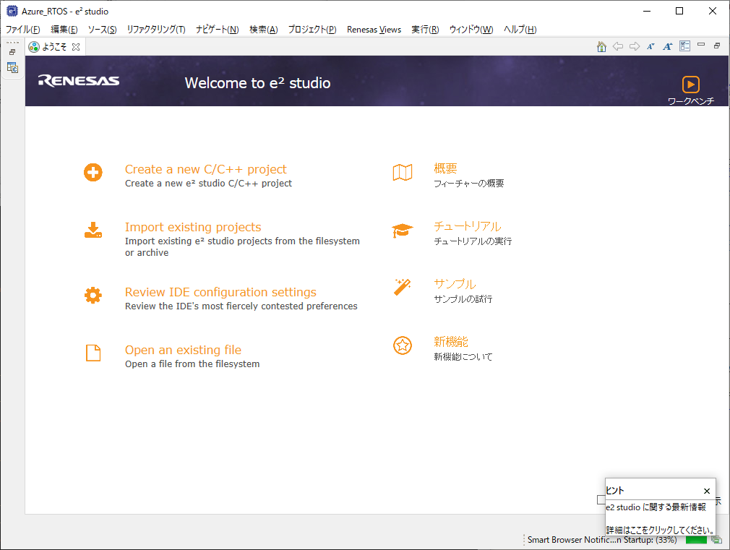
Task: Click the e2 studio app icon in title bar
Action: coord(12,11)
